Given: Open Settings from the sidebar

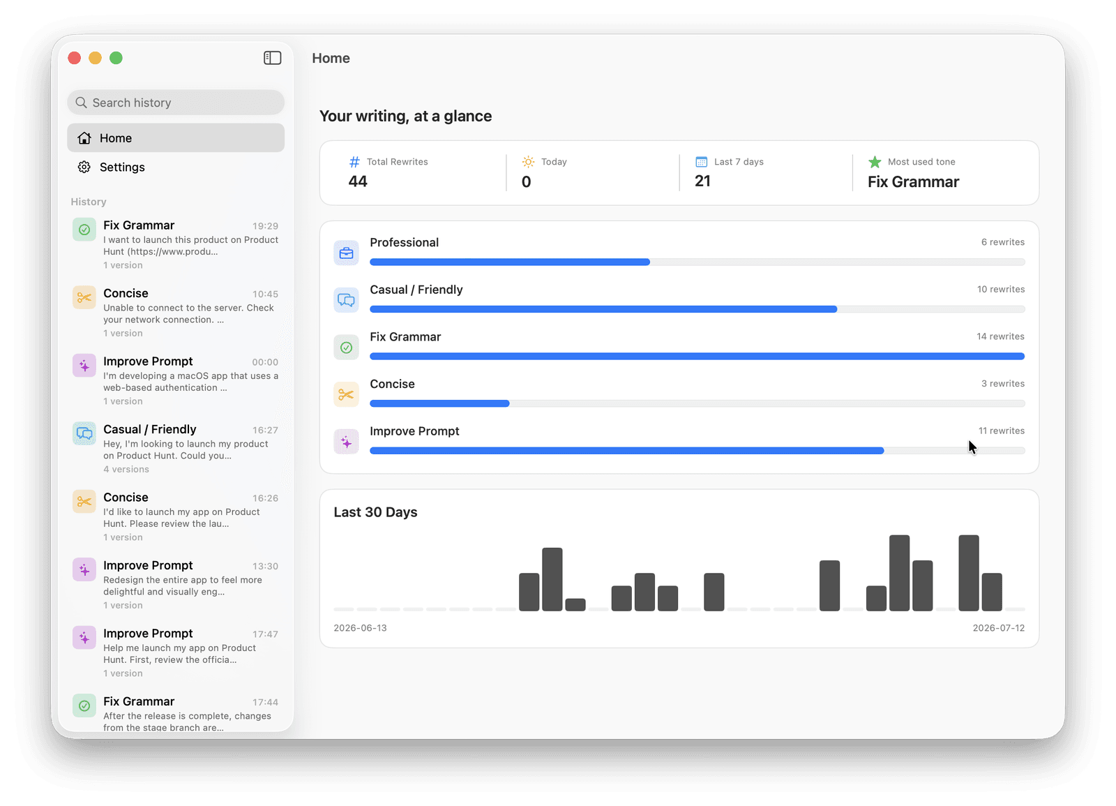Looking at the screenshot, I should (176, 167).
